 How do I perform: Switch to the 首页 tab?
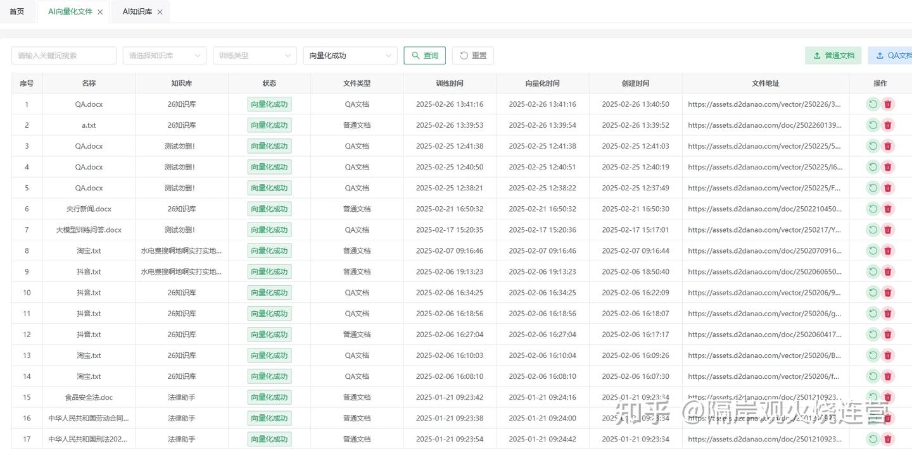tap(17, 11)
